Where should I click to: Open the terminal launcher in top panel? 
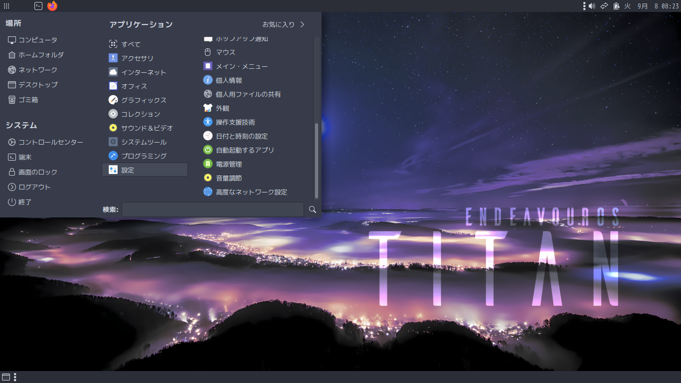click(x=38, y=6)
